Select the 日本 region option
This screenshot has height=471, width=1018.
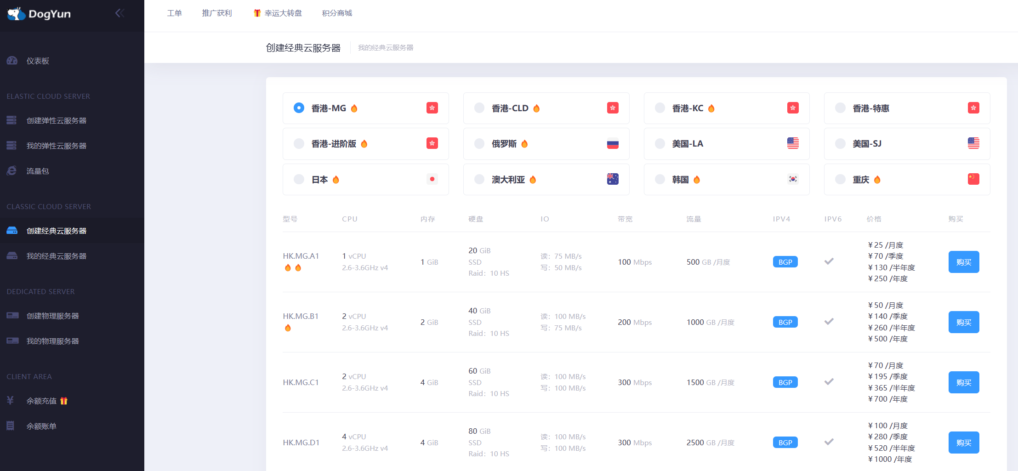(319, 179)
